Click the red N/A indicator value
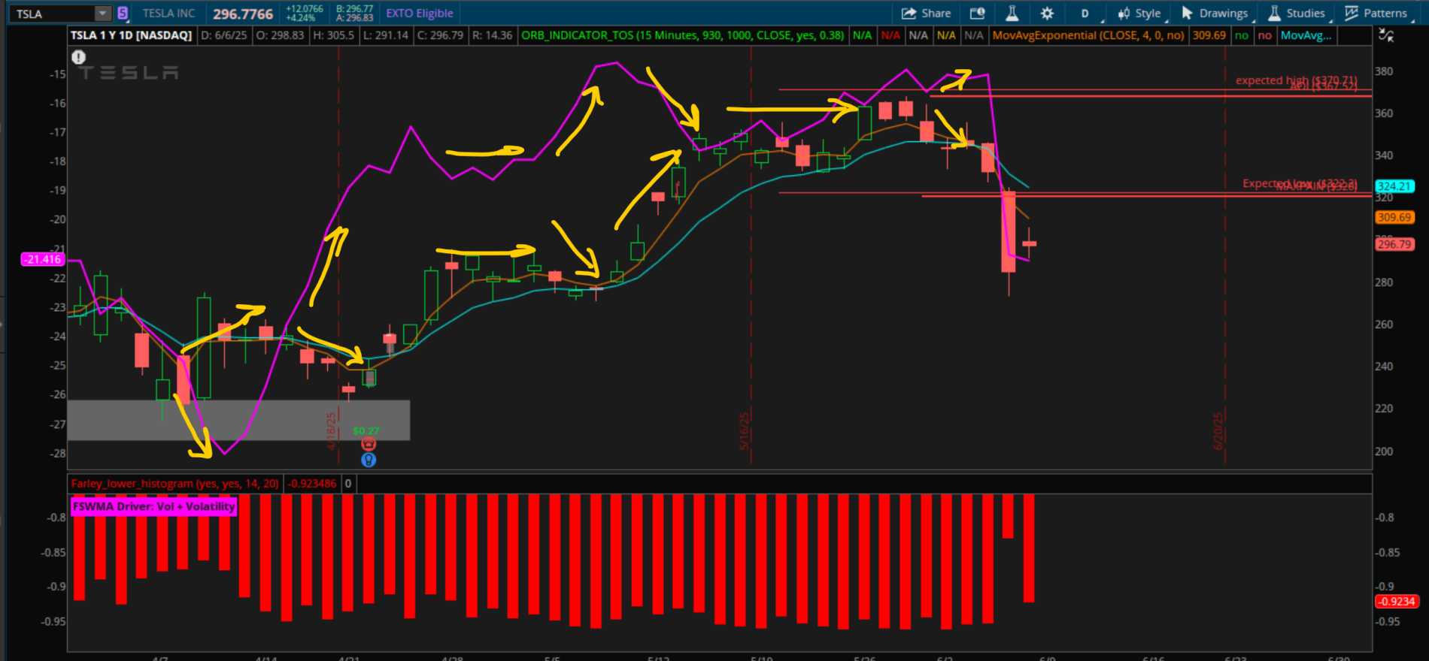This screenshot has height=661, width=1429. coord(890,35)
